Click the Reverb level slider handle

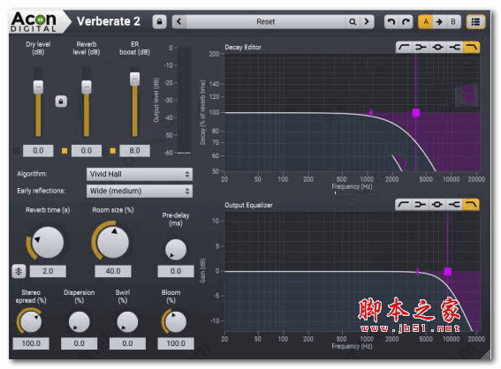click(x=87, y=87)
